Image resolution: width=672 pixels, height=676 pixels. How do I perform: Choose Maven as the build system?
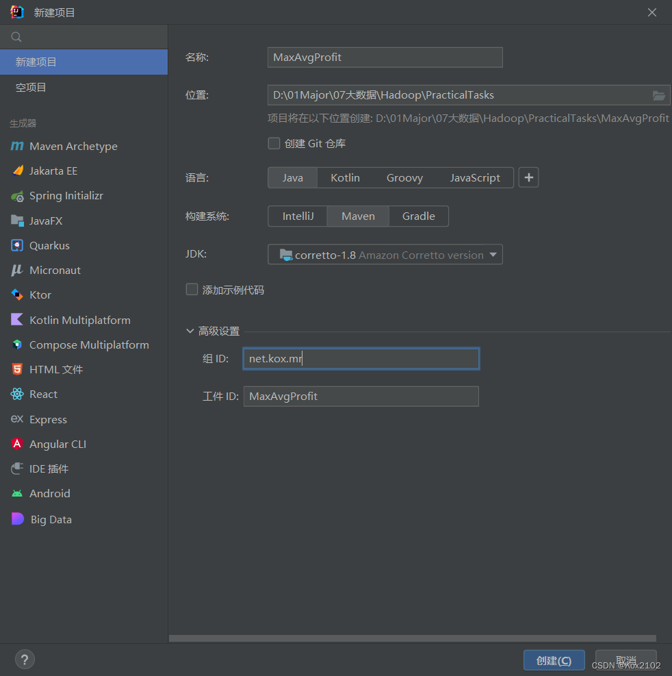(x=358, y=216)
